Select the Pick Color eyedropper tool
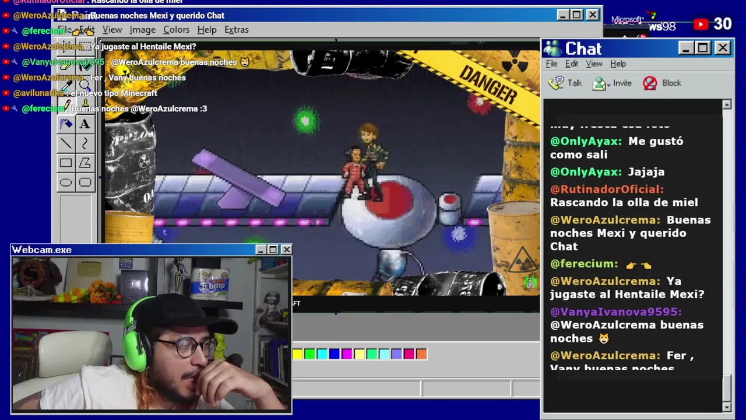Image resolution: width=746 pixels, height=420 pixels. click(x=66, y=85)
